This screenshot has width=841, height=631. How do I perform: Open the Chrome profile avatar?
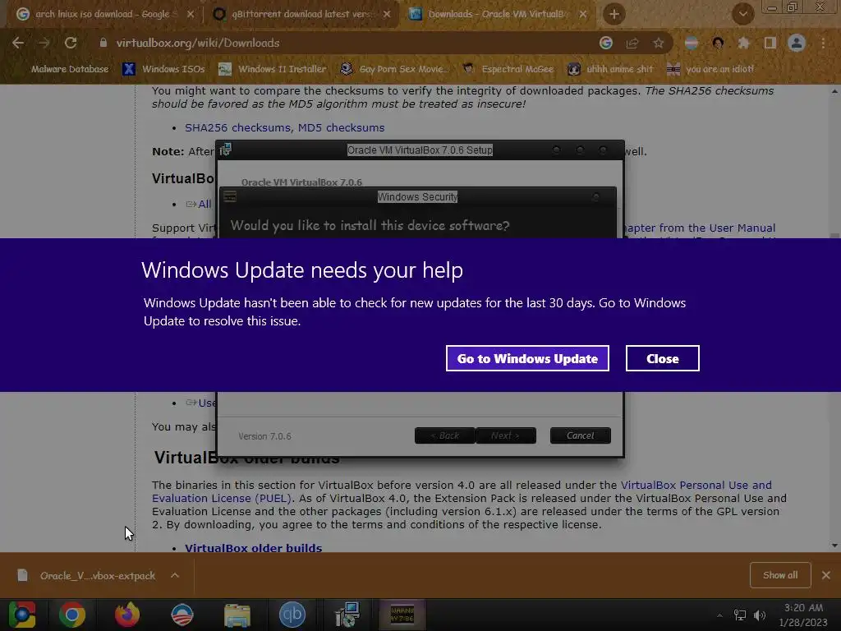(797, 43)
